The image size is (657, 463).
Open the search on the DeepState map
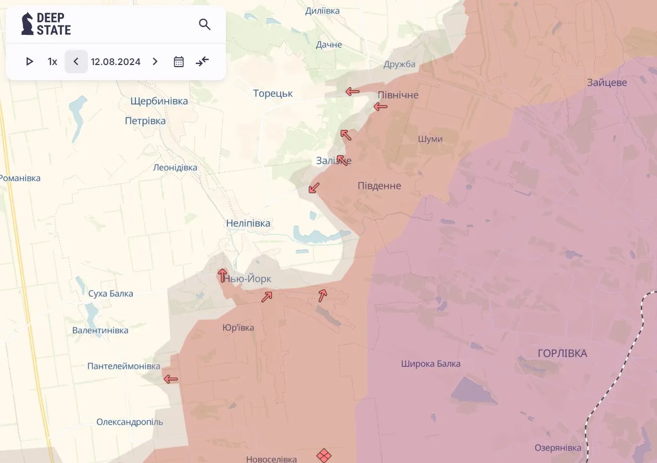pyautogui.click(x=205, y=24)
